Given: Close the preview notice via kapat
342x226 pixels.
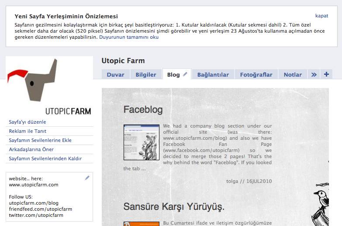Looking at the screenshot, I should (x=321, y=16).
